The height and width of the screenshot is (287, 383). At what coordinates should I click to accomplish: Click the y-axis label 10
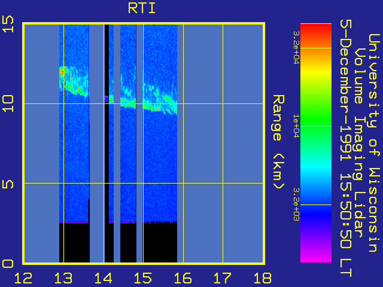pyautogui.click(x=8, y=103)
